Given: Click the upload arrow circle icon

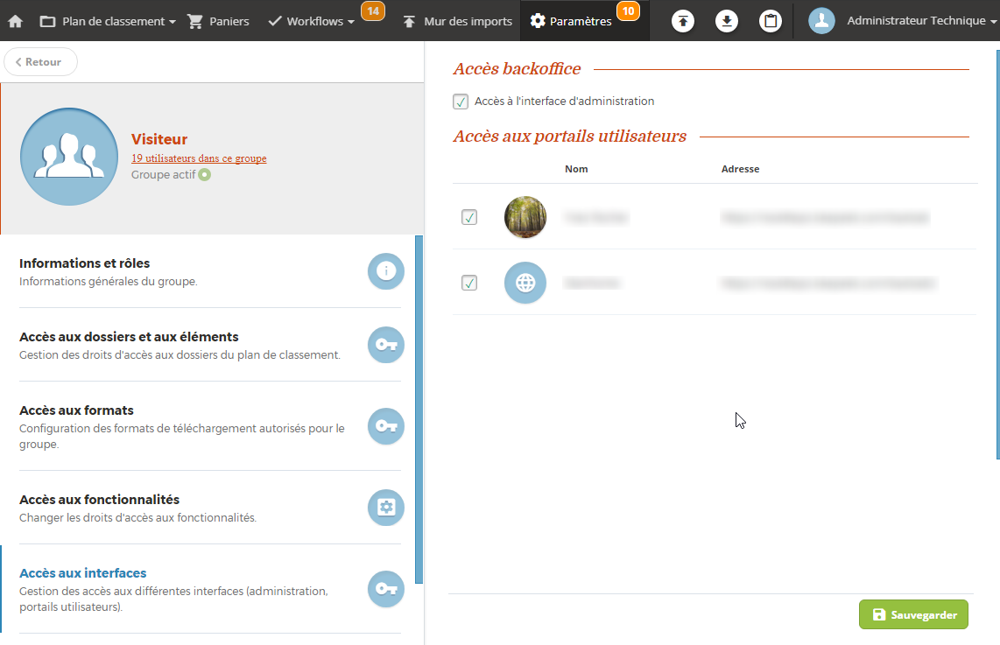Looking at the screenshot, I should pos(683,21).
